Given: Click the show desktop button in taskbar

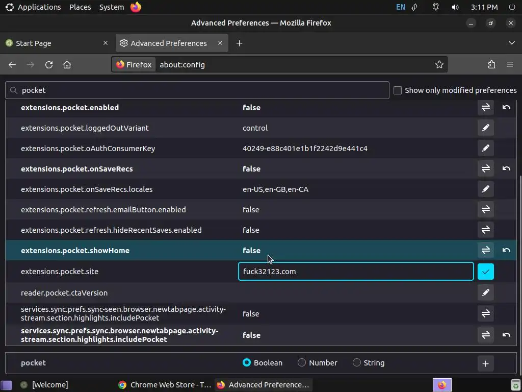Looking at the screenshot, I should pyautogui.click(x=6, y=385).
